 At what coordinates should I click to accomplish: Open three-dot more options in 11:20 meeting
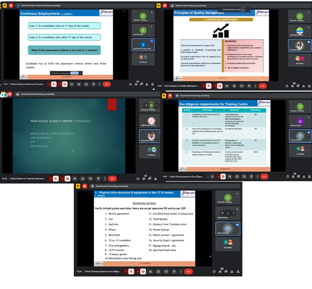[257, 177]
